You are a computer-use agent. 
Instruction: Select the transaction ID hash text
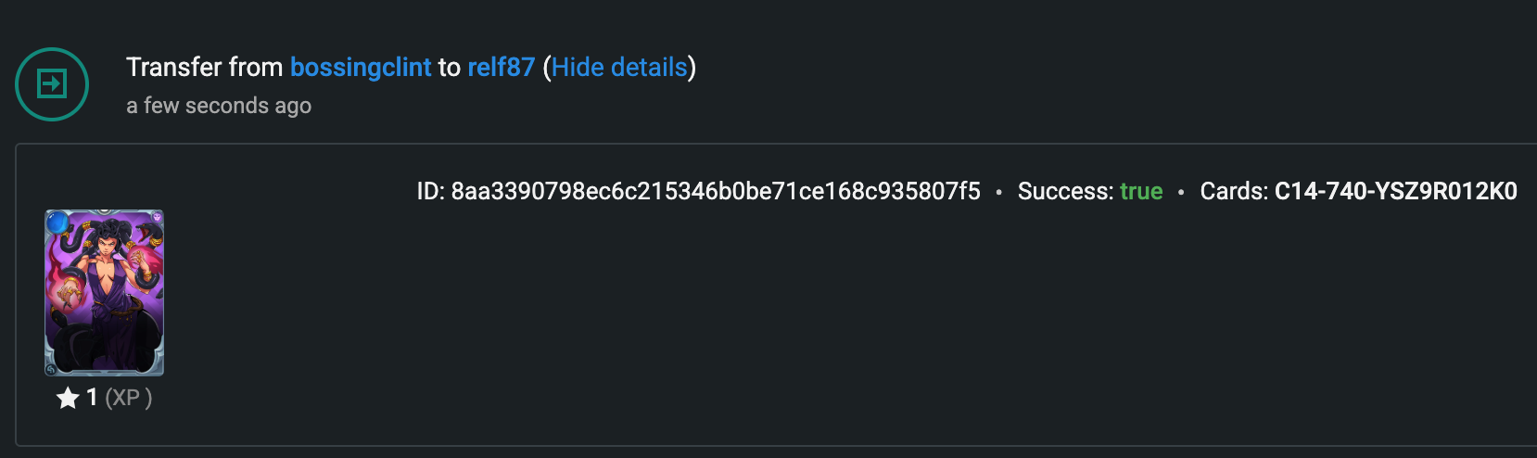[x=716, y=192]
